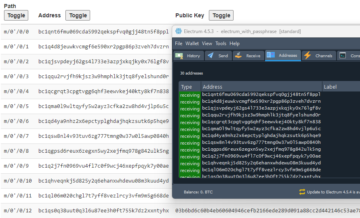
Task: Click web table address bc1ql06m020chgl7t7yff8vezlrcy3vfm9m5g668de
Action: tap(103, 196)
